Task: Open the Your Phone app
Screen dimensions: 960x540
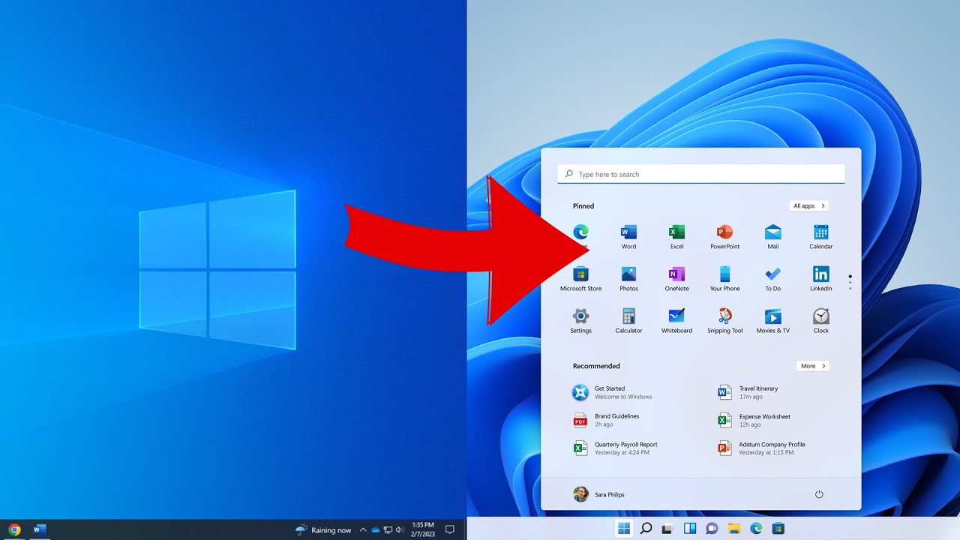Action: click(724, 278)
